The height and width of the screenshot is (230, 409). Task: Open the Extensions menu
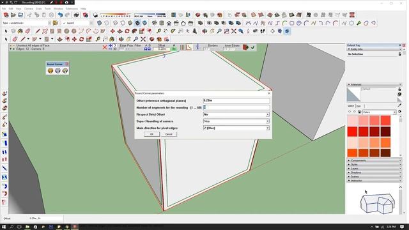(x=72, y=8)
